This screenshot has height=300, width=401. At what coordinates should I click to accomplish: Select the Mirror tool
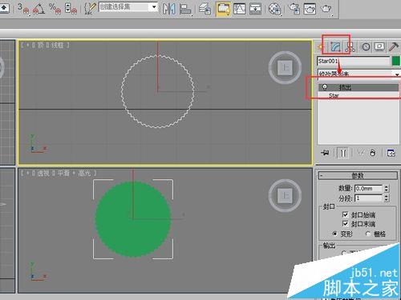pos(169,9)
